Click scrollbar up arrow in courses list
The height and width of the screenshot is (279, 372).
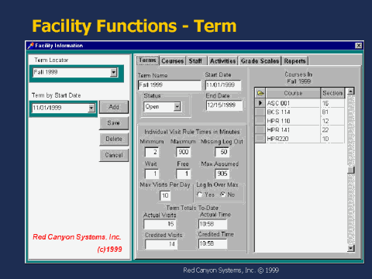click(351, 91)
